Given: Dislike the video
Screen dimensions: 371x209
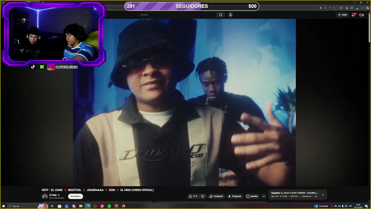Looking at the screenshot, I should click(x=203, y=196).
